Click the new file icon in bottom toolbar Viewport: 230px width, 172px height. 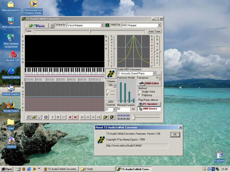[x=28, y=117]
